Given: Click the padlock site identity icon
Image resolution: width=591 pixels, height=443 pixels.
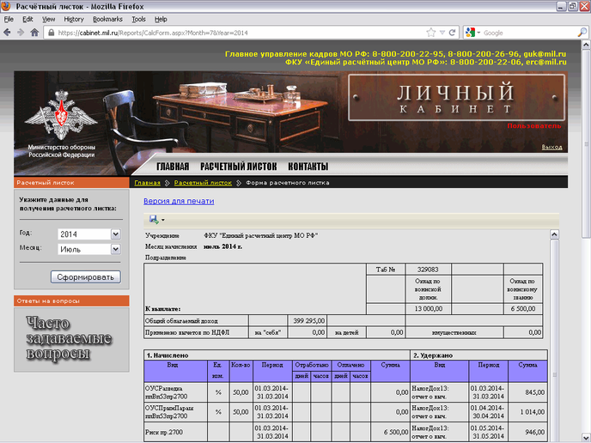Looking at the screenshot, I should pos(52,33).
